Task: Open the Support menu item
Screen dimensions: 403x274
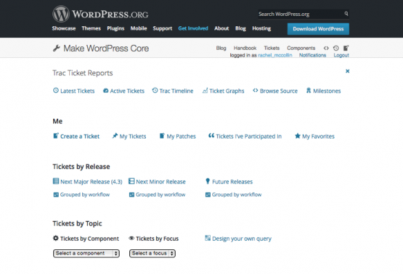Action: (x=162, y=28)
